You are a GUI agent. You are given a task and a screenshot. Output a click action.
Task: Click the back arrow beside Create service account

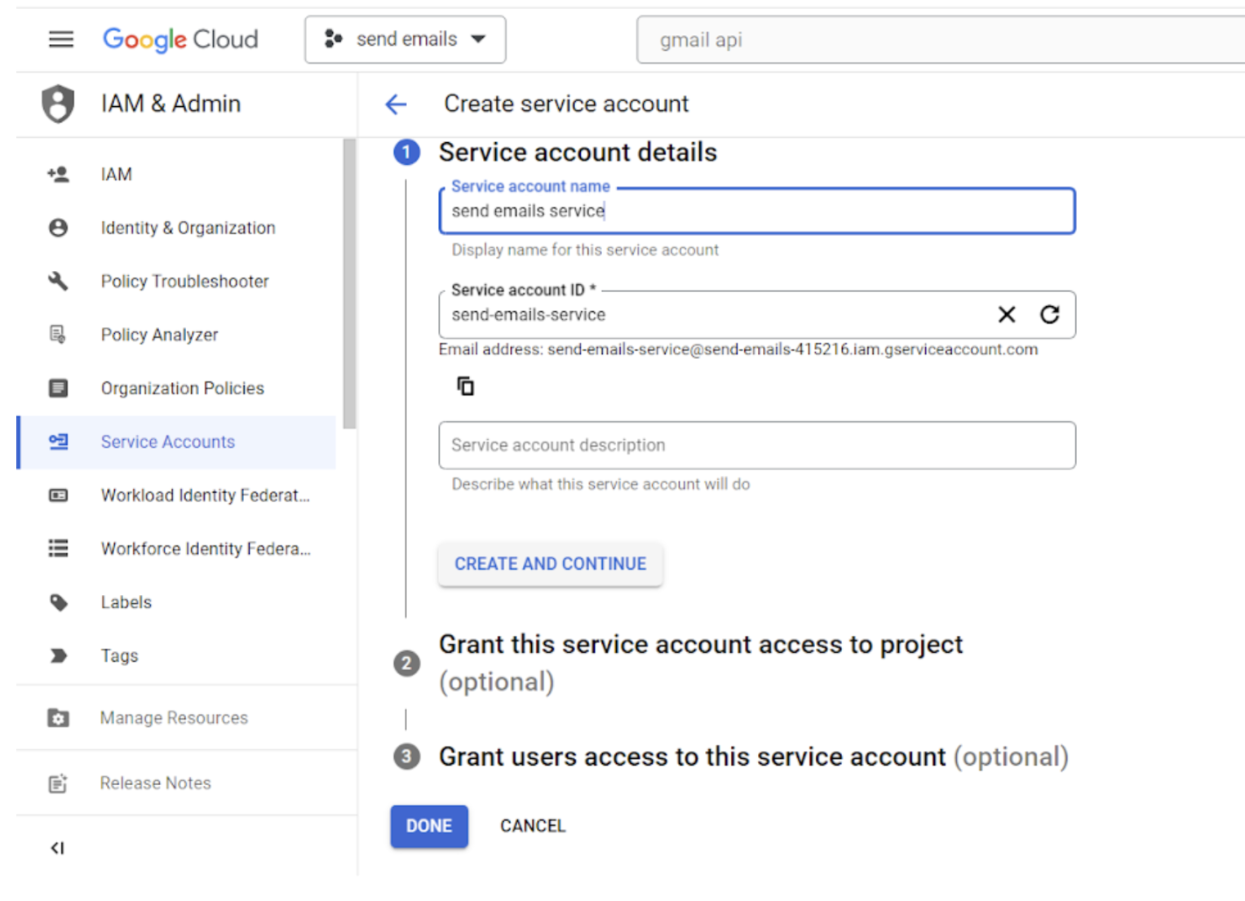pyautogui.click(x=397, y=104)
